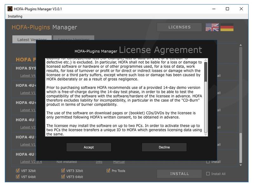Decline the license agreement
This screenshot has height=188, width=254.
(x=164, y=147)
